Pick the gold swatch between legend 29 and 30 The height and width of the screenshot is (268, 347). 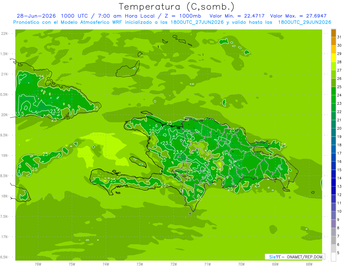coord(333,49)
